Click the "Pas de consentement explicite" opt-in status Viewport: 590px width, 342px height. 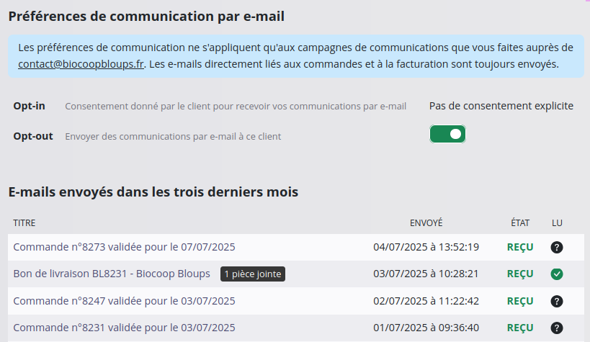coord(501,106)
